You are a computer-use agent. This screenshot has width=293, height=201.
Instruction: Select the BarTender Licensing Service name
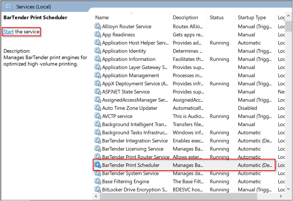[x=133, y=149]
